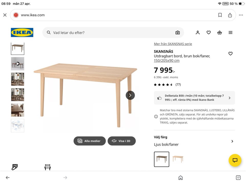Open the yellow chat bubble

[x=235, y=160]
